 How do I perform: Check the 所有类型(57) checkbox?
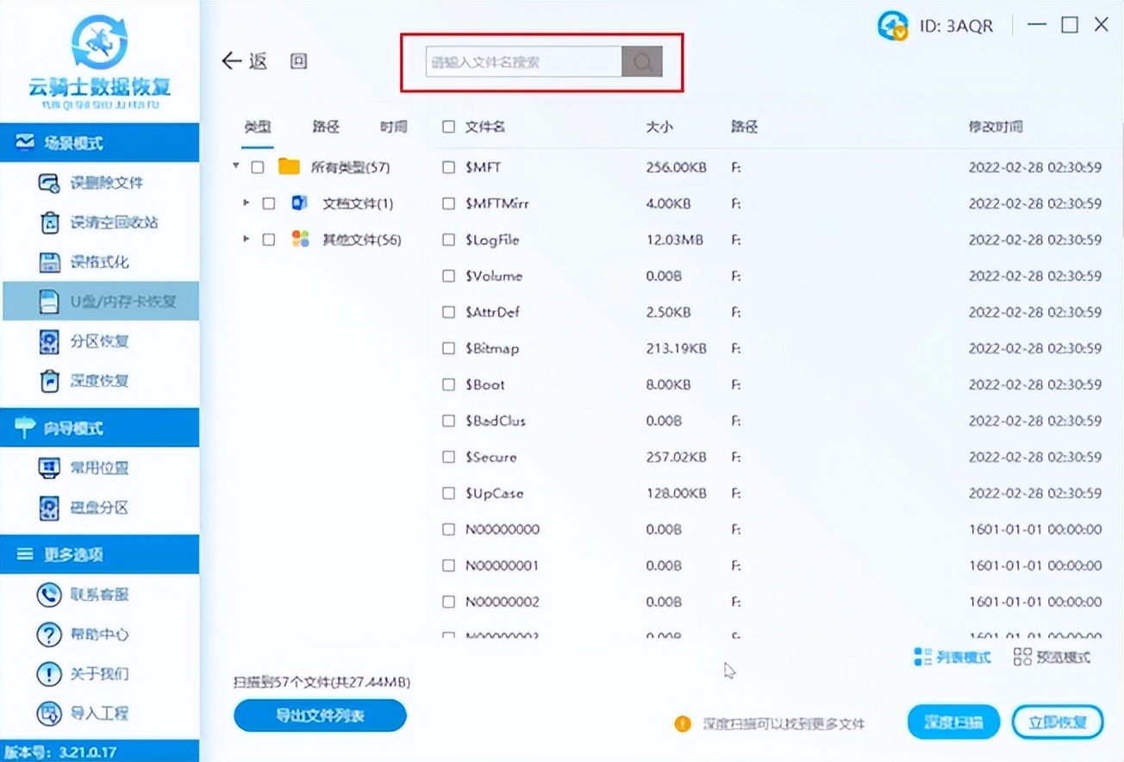(x=257, y=167)
